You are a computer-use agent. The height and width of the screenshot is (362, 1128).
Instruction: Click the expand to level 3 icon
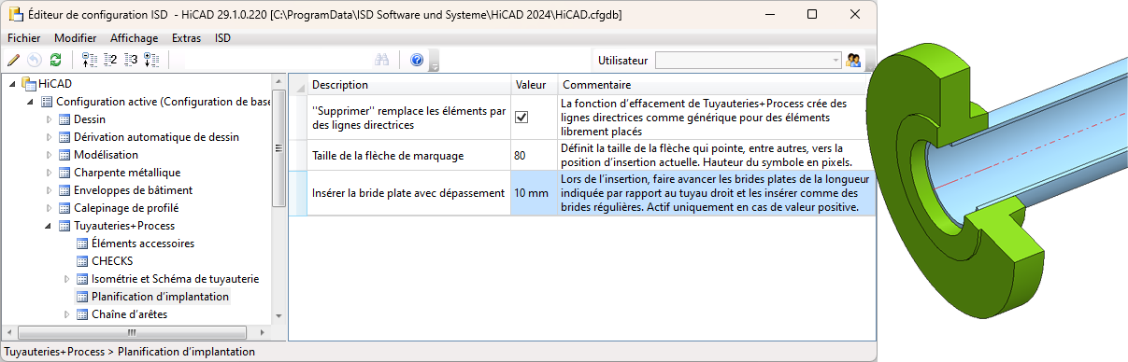click(x=131, y=61)
